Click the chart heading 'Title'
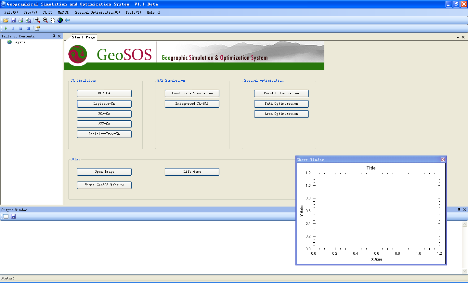The width and height of the screenshot is (468, 283). 371,168
